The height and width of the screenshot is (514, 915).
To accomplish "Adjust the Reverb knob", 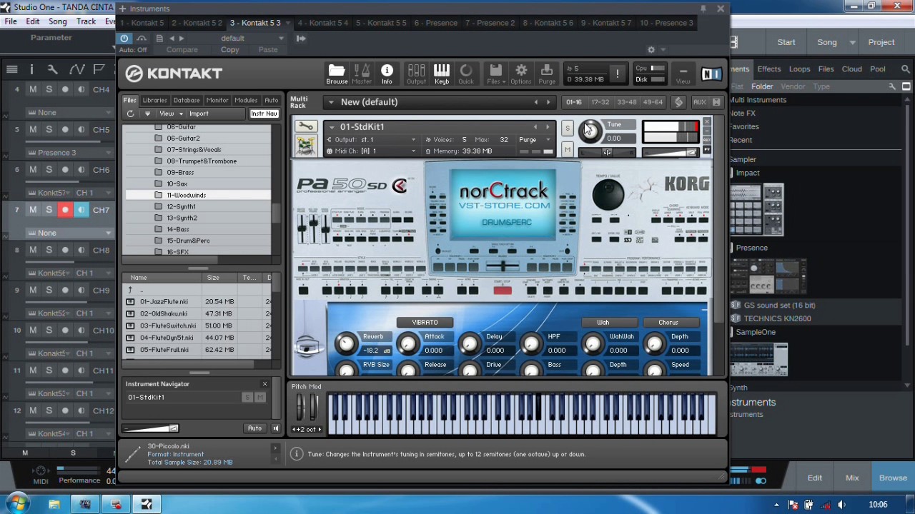I will [346, 344].
